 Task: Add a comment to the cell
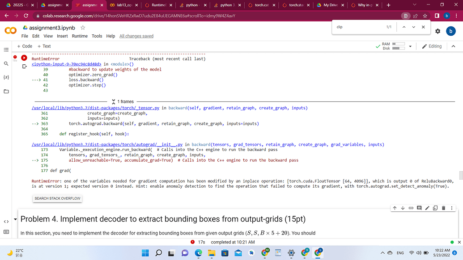[419, 208]
